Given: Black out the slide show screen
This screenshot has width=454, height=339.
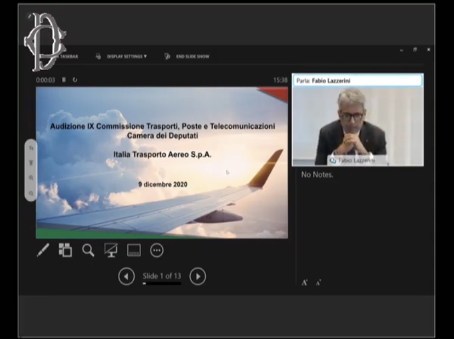Looking at the screenshot, I should [x=111, y=250].
